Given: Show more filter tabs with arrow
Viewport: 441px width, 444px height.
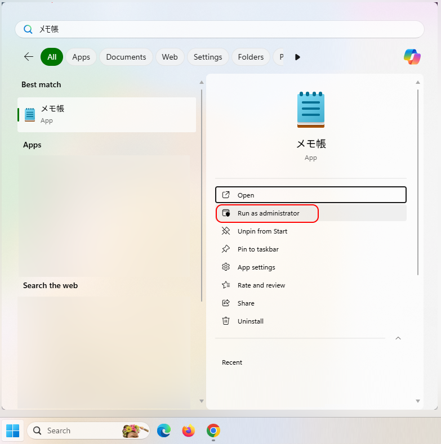Looking at the screenshot, I should coord(297,57).
